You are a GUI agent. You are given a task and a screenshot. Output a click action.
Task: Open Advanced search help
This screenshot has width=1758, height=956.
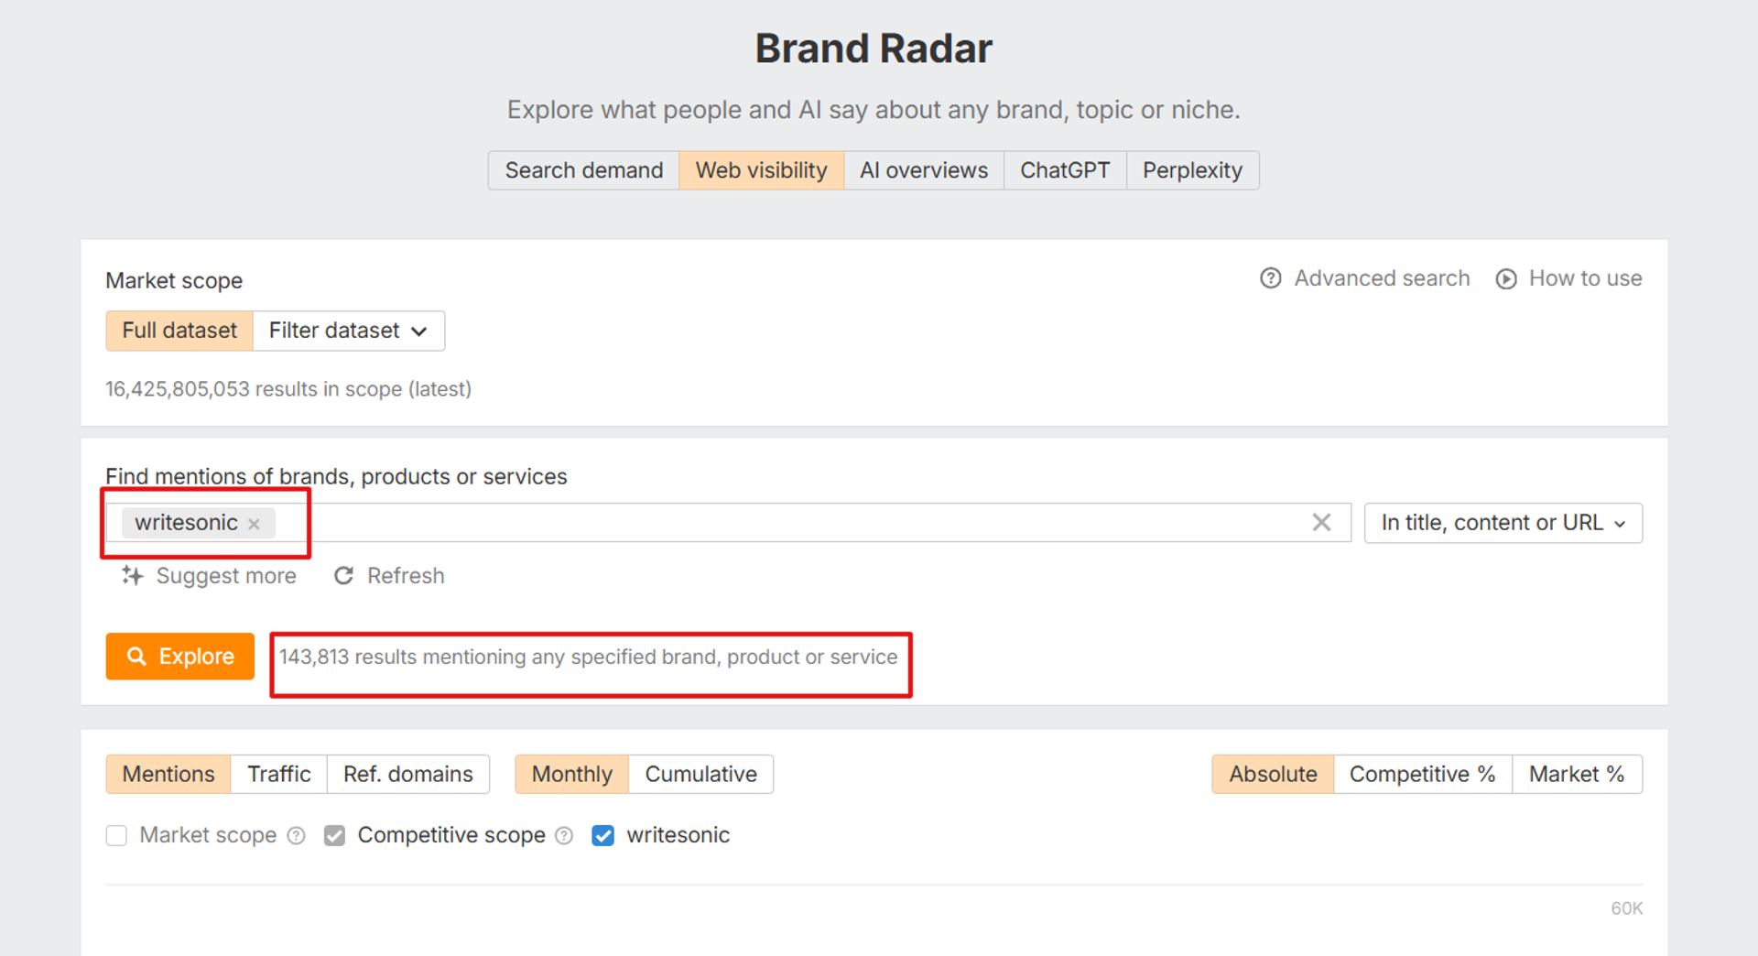pos(1365,278)
